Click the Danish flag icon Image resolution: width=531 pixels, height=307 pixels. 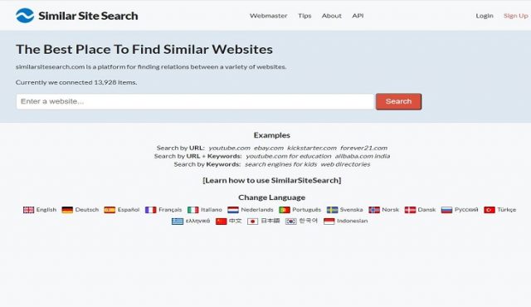click(x=410, y=210)
